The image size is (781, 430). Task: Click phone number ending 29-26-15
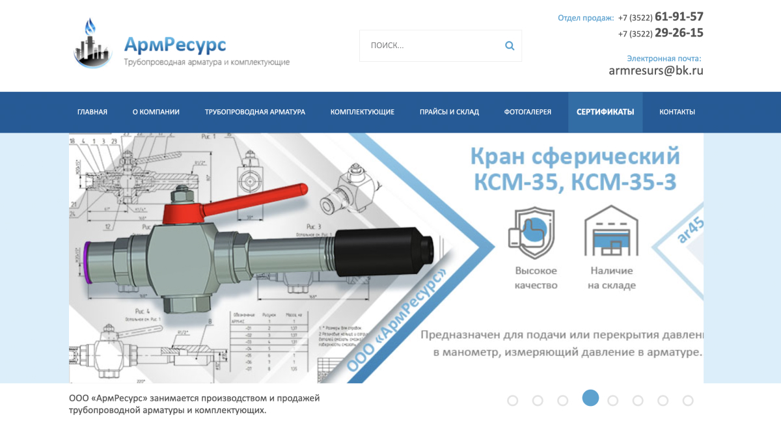(661, 33)
